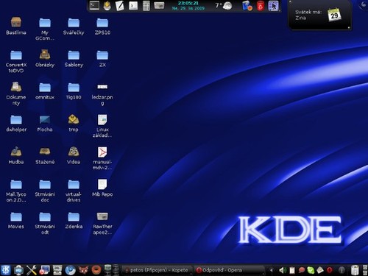Click the calendar widget showing 29
The height and width of the screenshot is (276, 368).
coord(334,15)
